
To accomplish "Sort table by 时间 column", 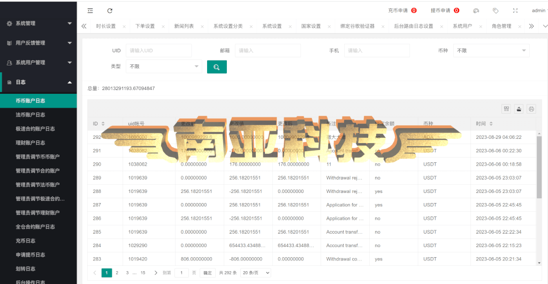I will (491, 124).
